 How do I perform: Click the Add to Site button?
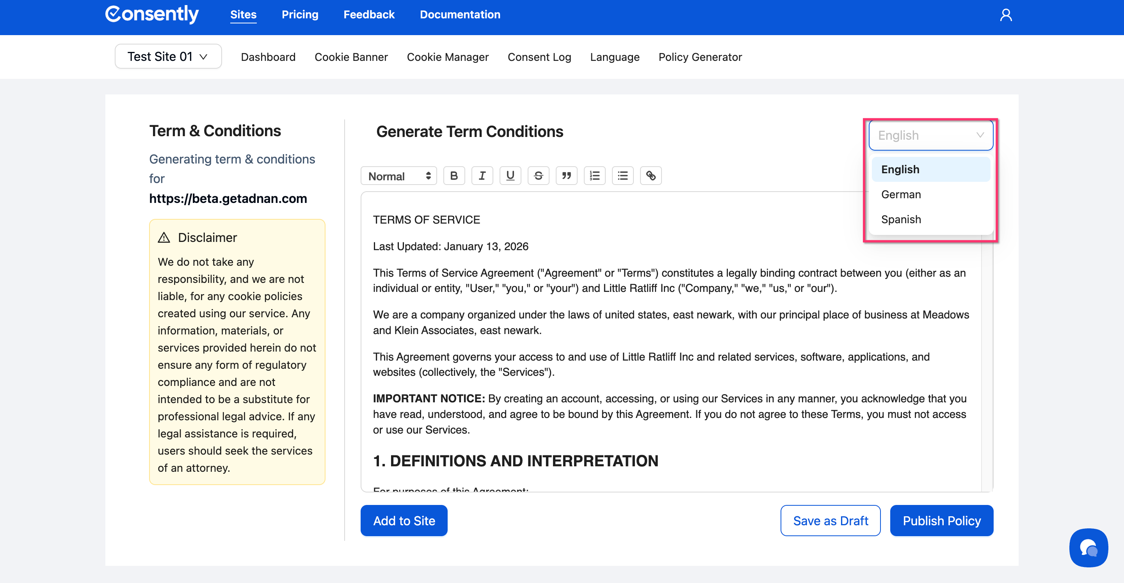click(404, 521)
